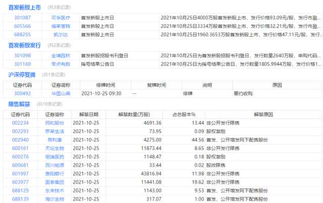Open stock code link 605566
Viewport: 323px width, 203px height.
pyautogui.click(x=22, y=26)
